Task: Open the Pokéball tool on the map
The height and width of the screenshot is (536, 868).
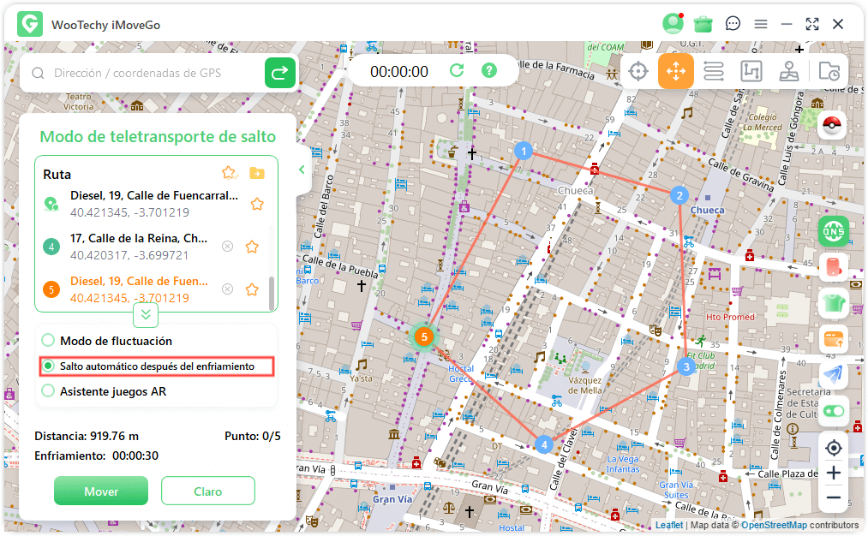Action: click(x=833, y=125)
